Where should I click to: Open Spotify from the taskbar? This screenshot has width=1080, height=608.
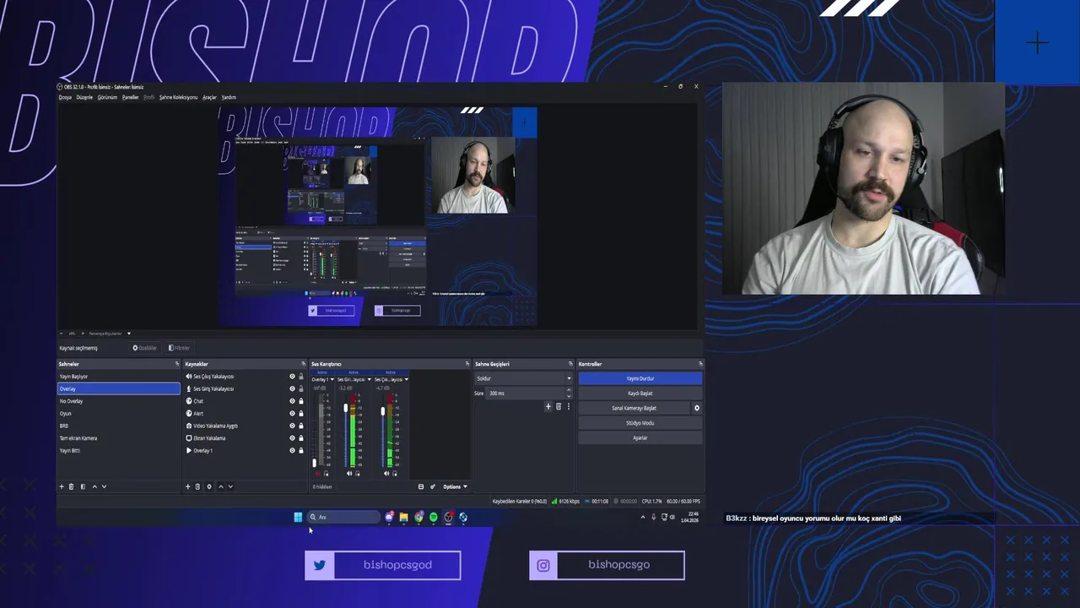[x=434, y=517]
